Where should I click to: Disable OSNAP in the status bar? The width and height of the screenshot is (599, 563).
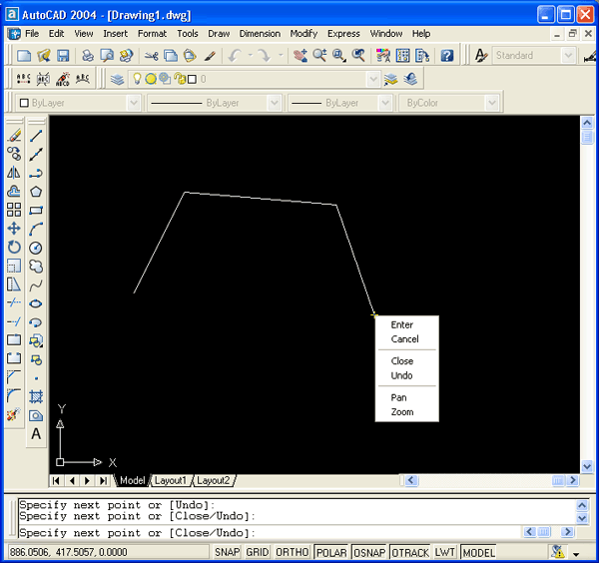pos(366,552)
